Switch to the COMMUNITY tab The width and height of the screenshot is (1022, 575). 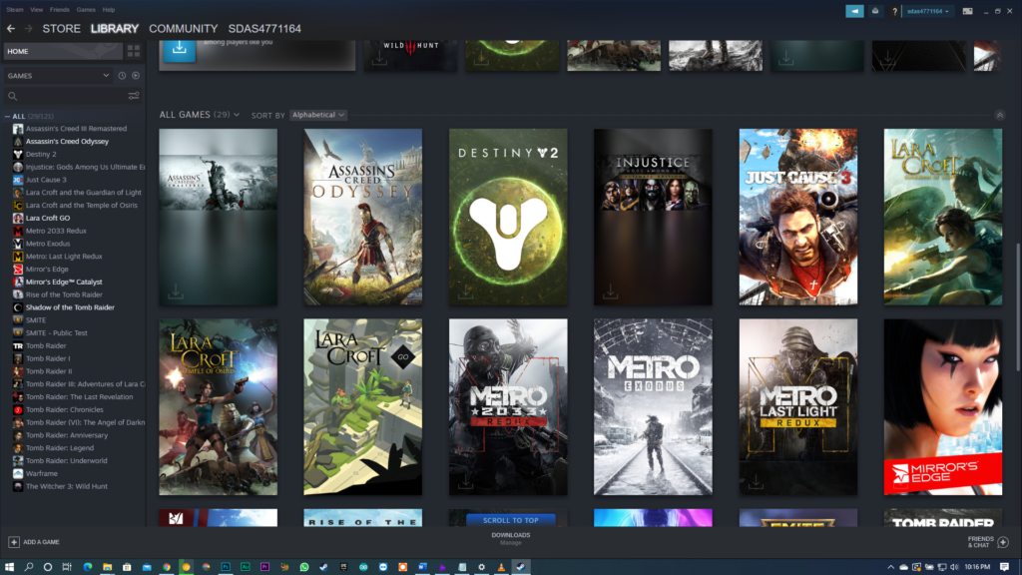tap(184, 29)
